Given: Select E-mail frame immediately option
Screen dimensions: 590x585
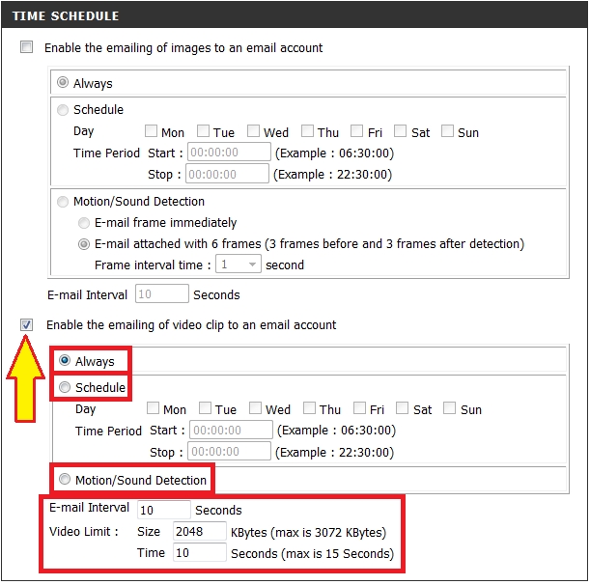Looking at the screenshot, I should (84, 223).
